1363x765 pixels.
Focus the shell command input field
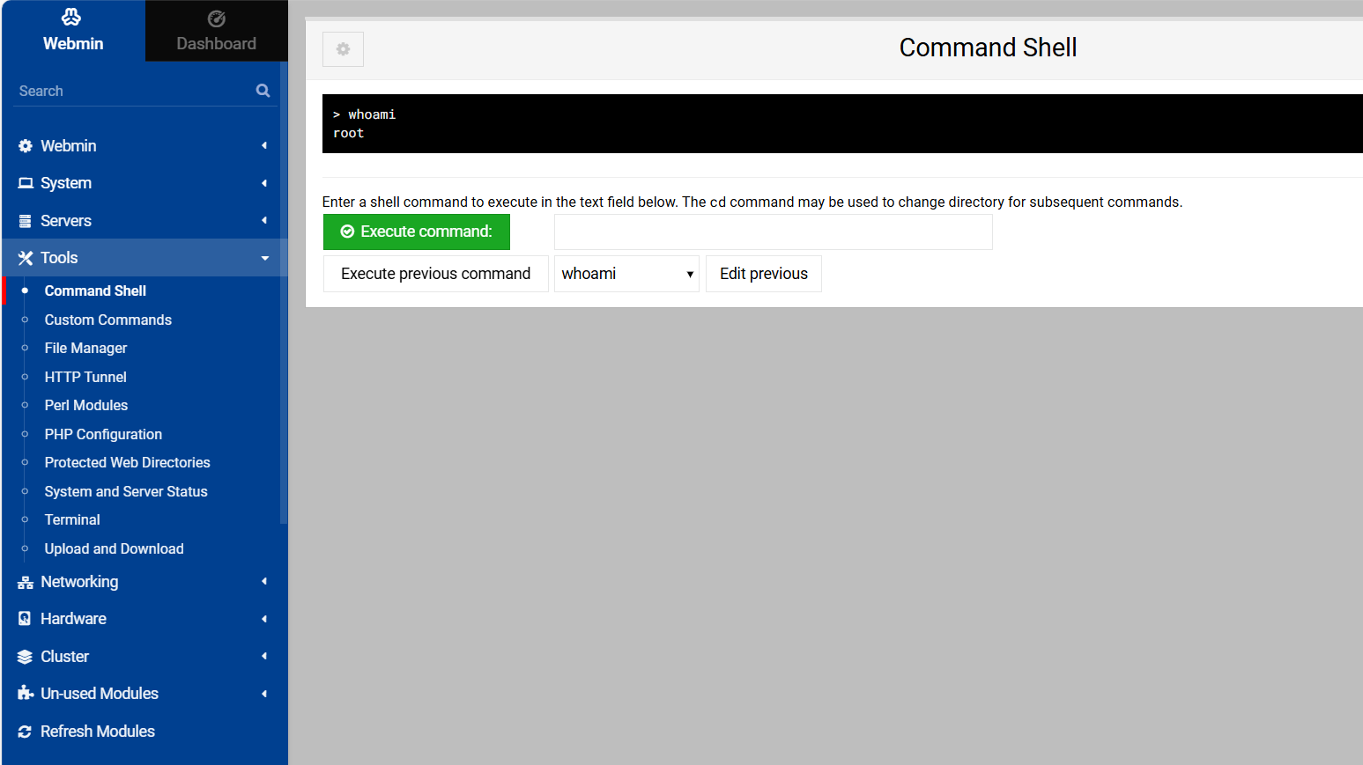point(774,232)
